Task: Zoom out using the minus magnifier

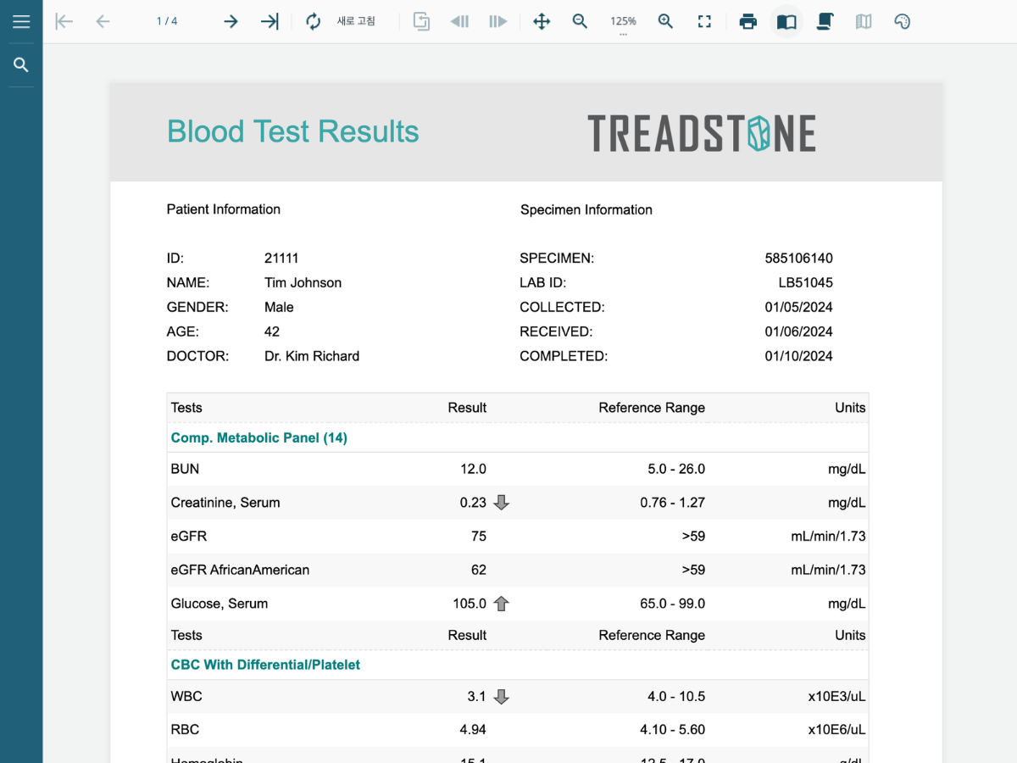Action: coord(580,22)
